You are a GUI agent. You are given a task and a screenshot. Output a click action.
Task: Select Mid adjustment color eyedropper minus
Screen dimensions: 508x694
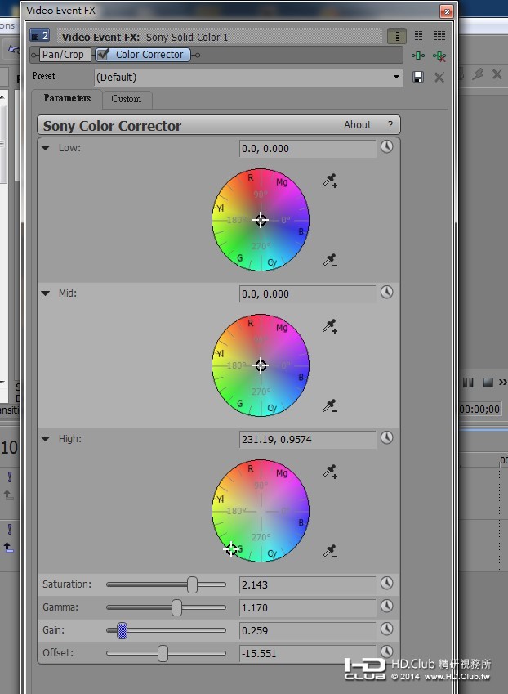tap(330, 406)
